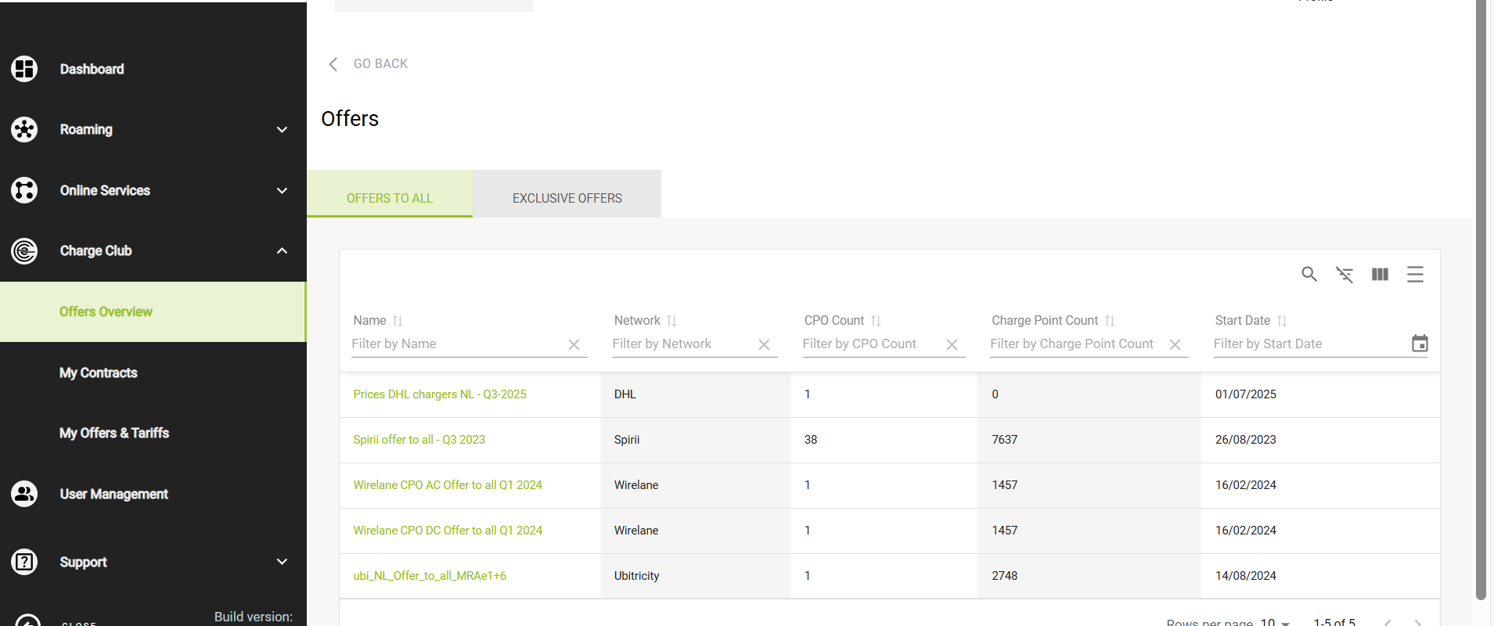Clear all filters using filter-off icon
The height and width of the screenshot is (626, 1494).
click(x=1345, y=275)
